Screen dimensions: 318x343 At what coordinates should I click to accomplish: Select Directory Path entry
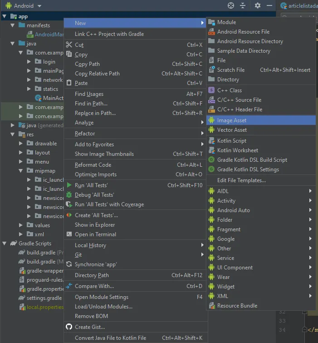[136, 275]
